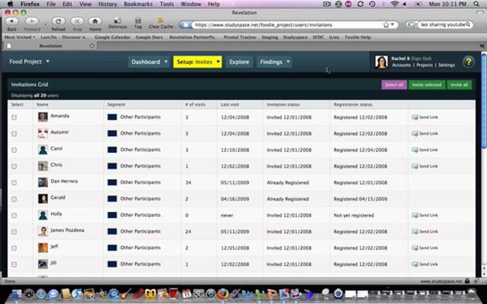This screenshot has height=304, width=487.
Task: Open the Tools menu
Action: point(167,4)
